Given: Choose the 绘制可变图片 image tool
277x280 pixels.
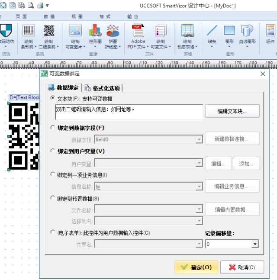Looking at the screenshot, I should [x=75, y=31].
